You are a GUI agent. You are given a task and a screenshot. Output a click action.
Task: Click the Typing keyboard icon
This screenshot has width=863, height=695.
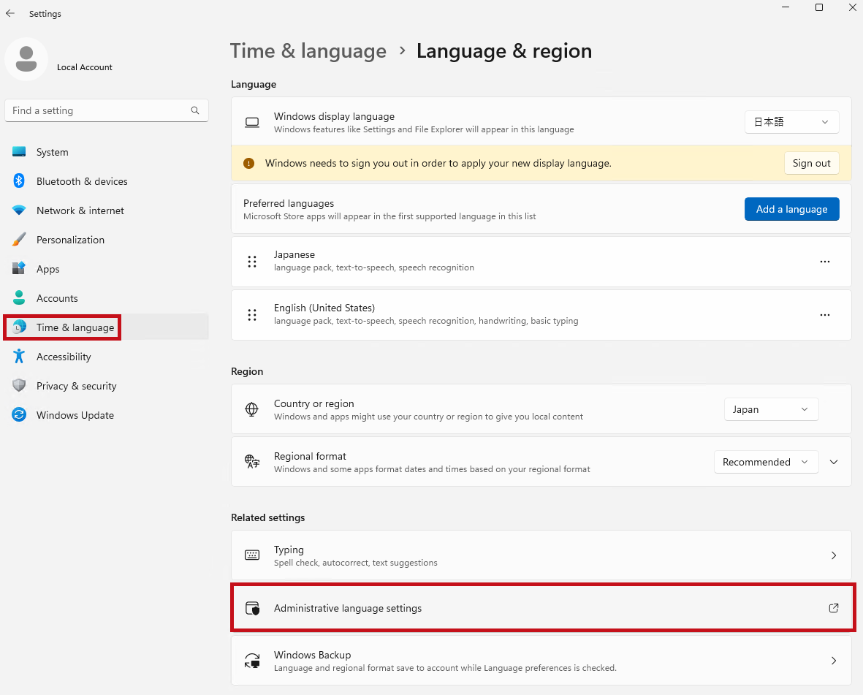pos(252,555)
